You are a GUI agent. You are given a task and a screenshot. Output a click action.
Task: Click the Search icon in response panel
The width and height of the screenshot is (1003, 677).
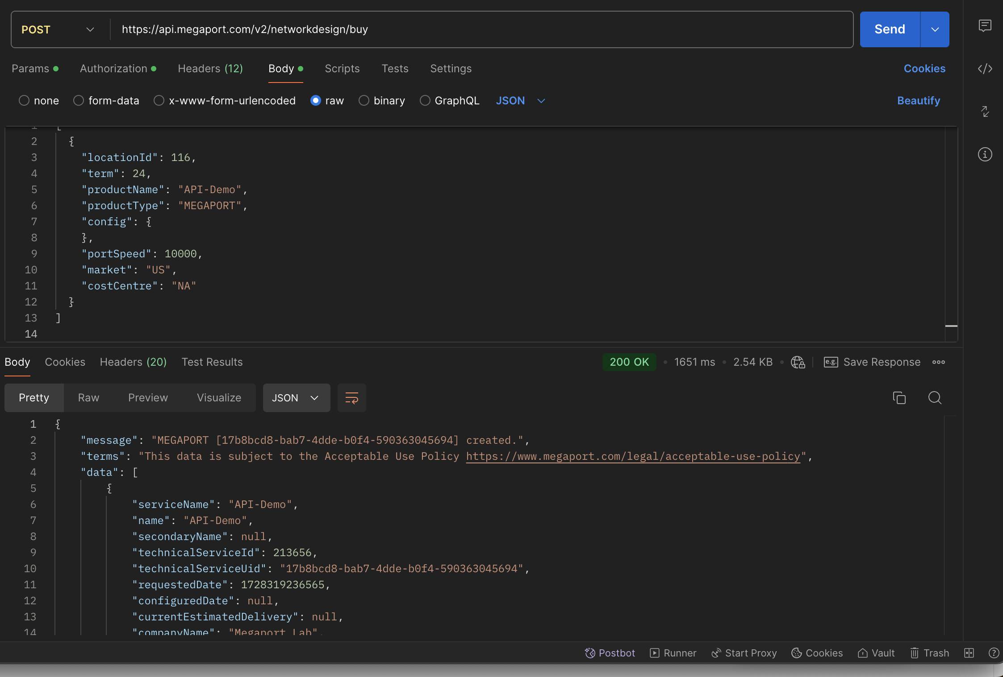click(x=935, y=397)
